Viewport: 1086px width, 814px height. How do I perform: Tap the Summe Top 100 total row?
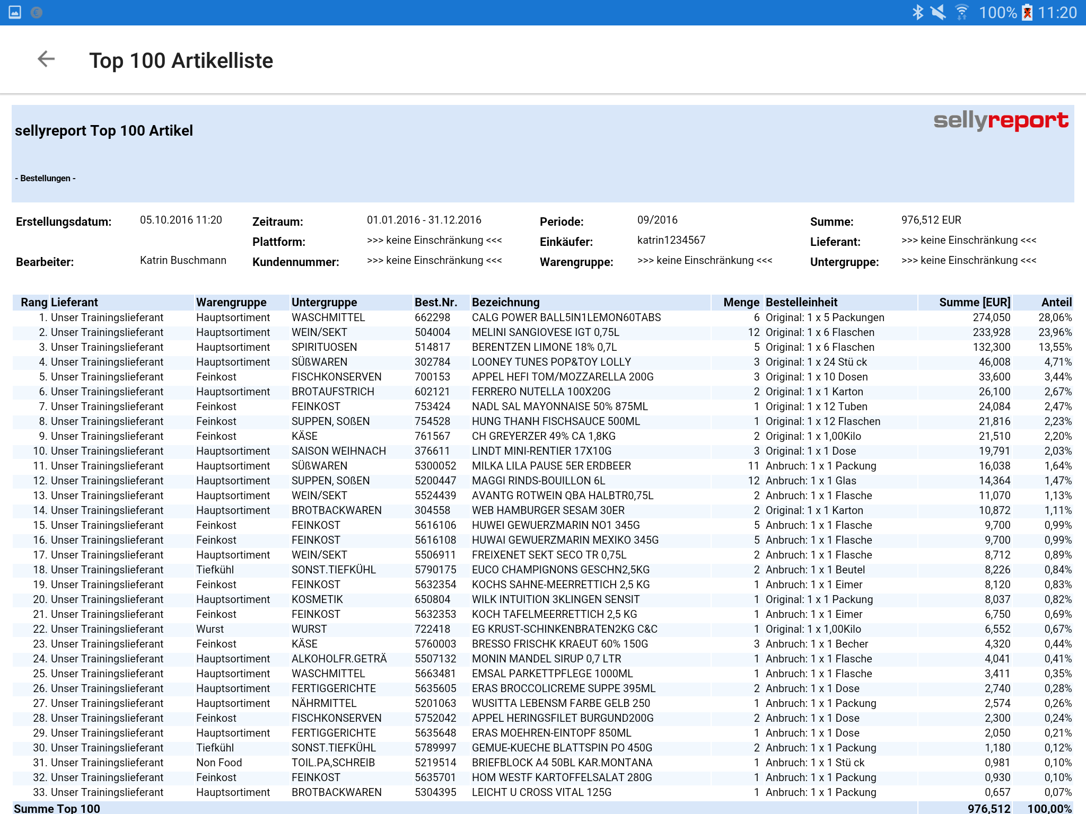[x=57, y=808]
